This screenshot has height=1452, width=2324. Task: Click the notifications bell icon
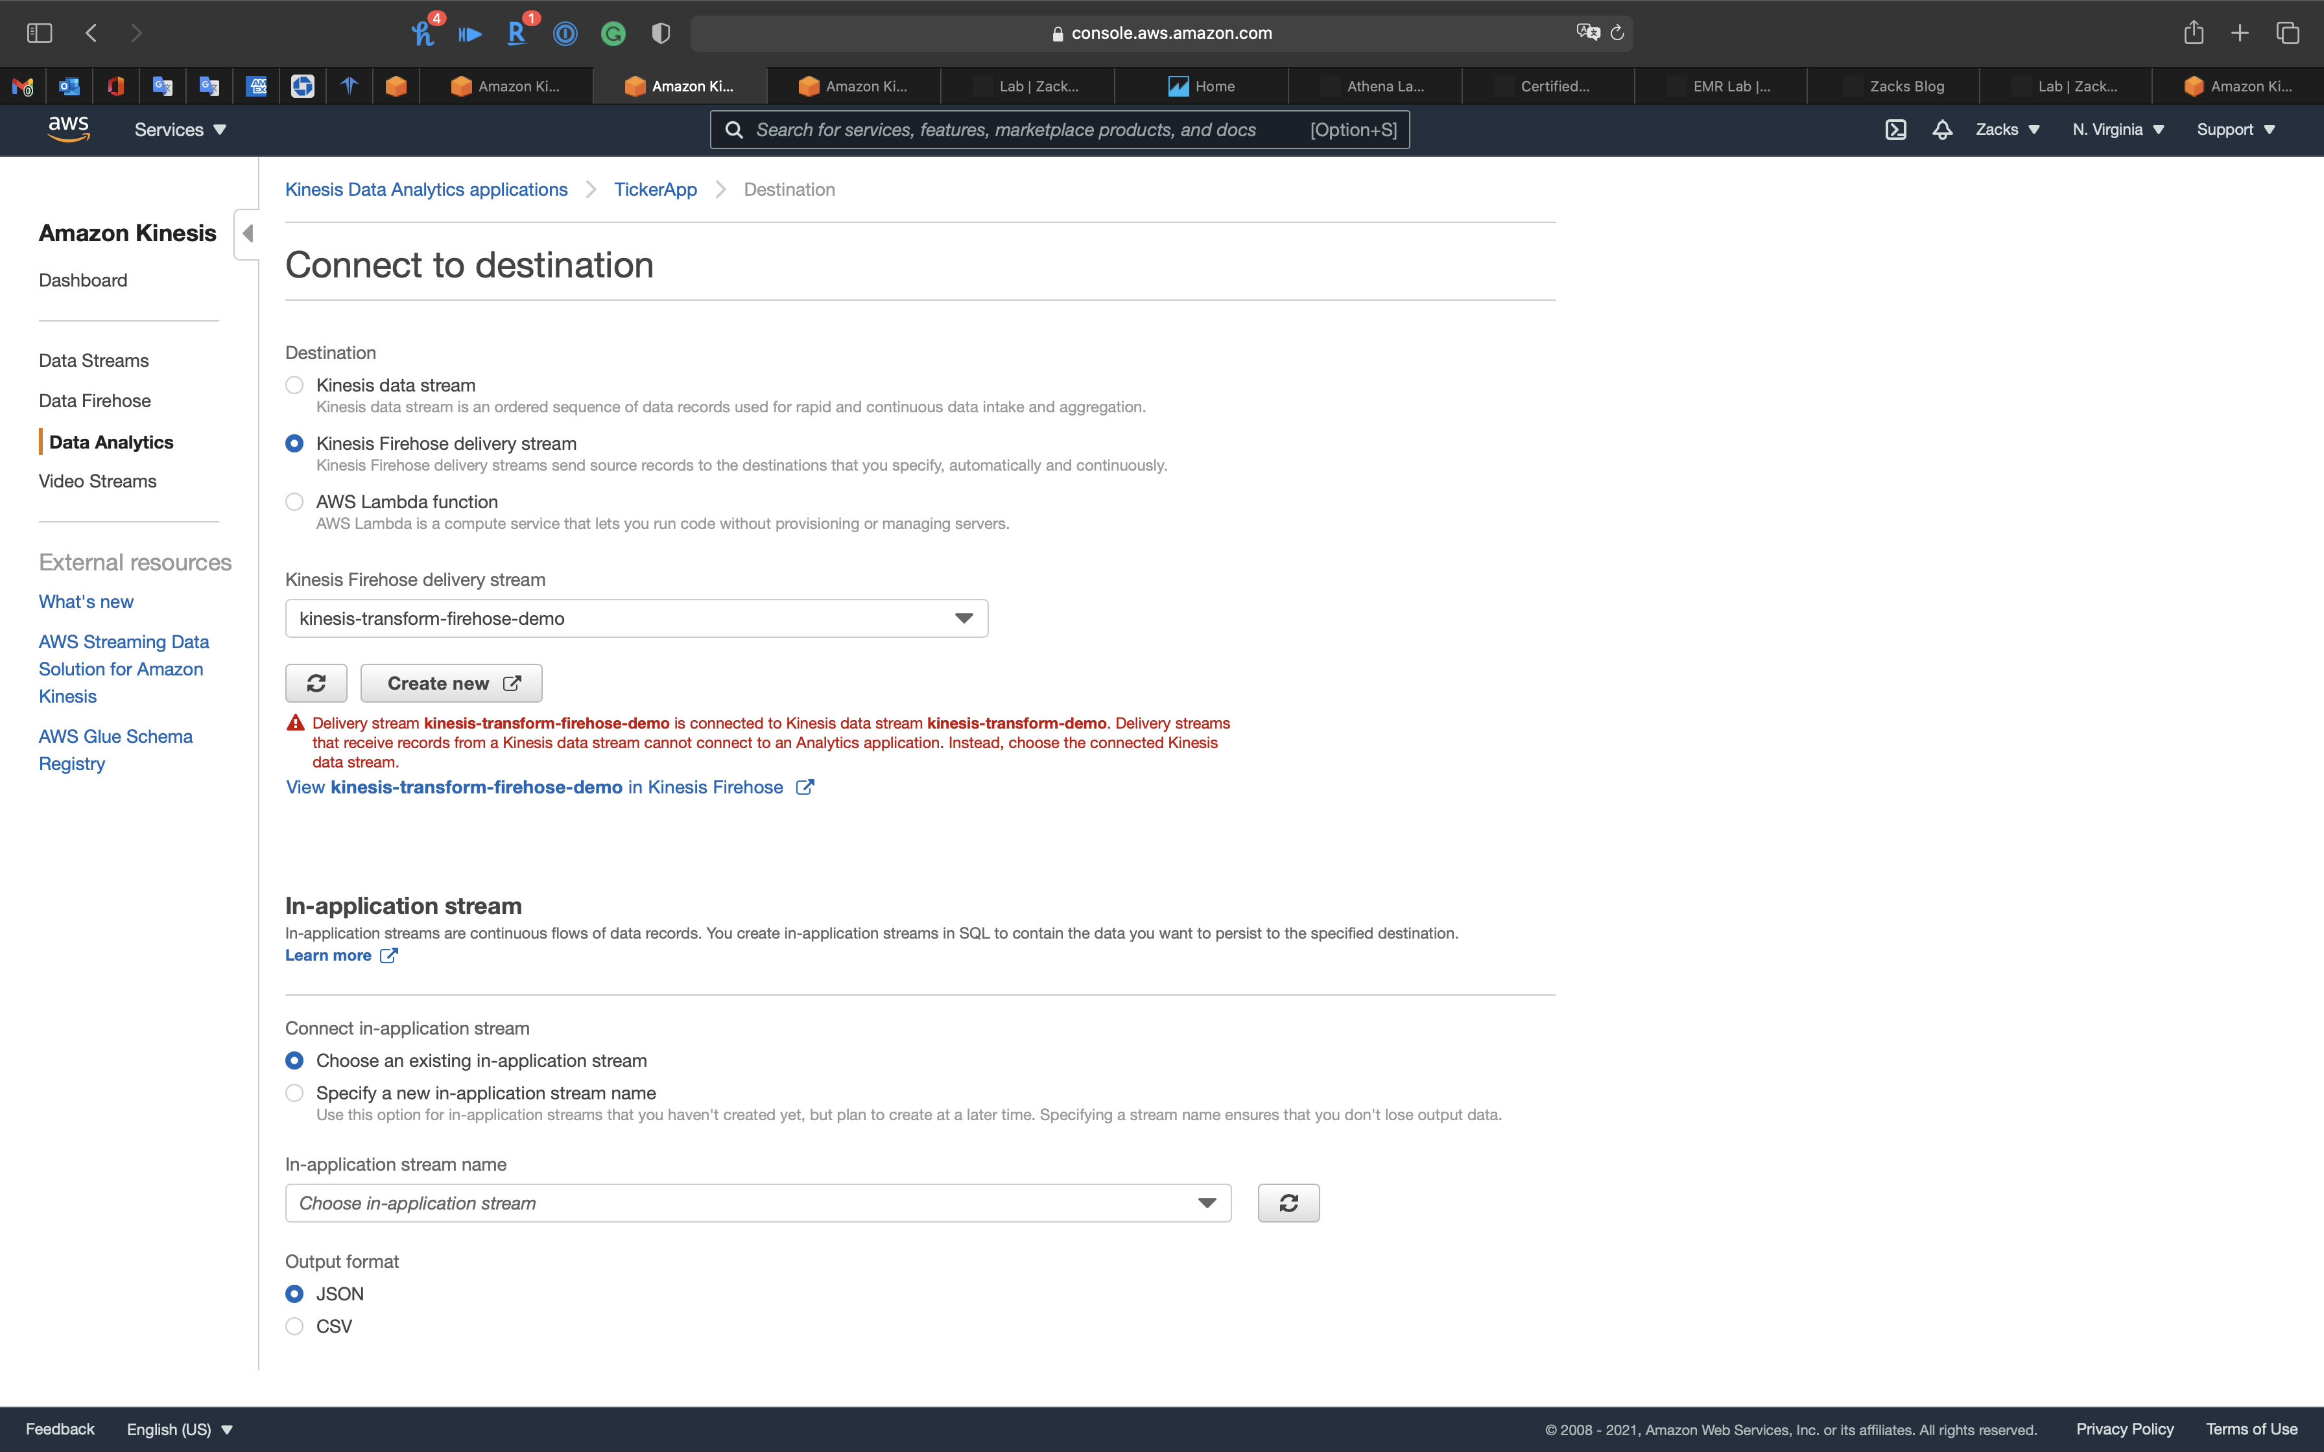click(x=1942, y=130)
